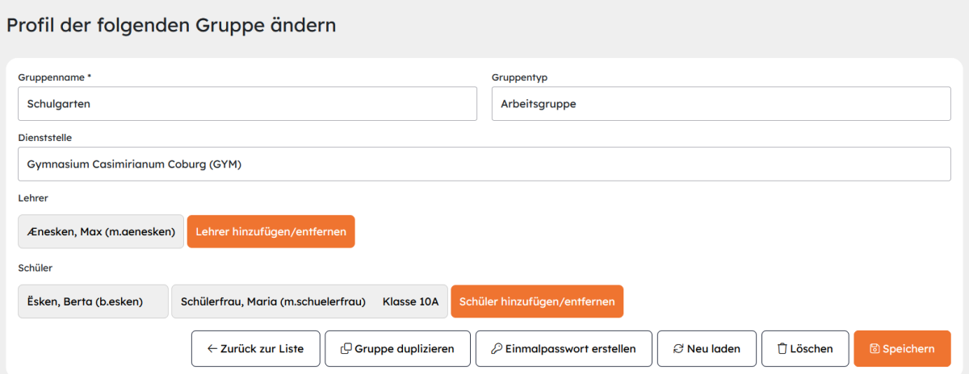The image size is (969, 374).
Task: Reload the form with Neu laden
Action: [x=707, y=349]
